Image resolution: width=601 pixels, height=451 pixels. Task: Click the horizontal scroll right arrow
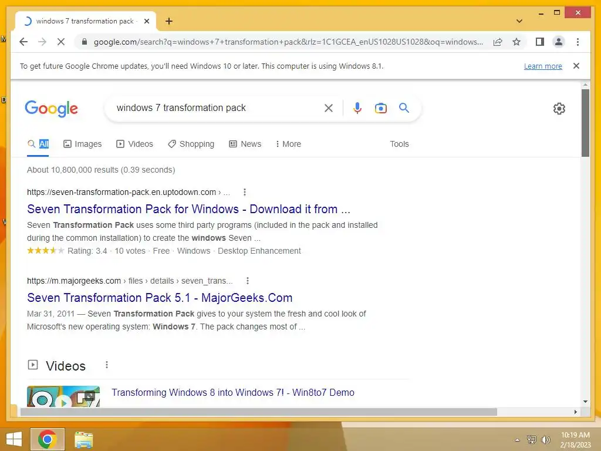[x=575, y=412]
